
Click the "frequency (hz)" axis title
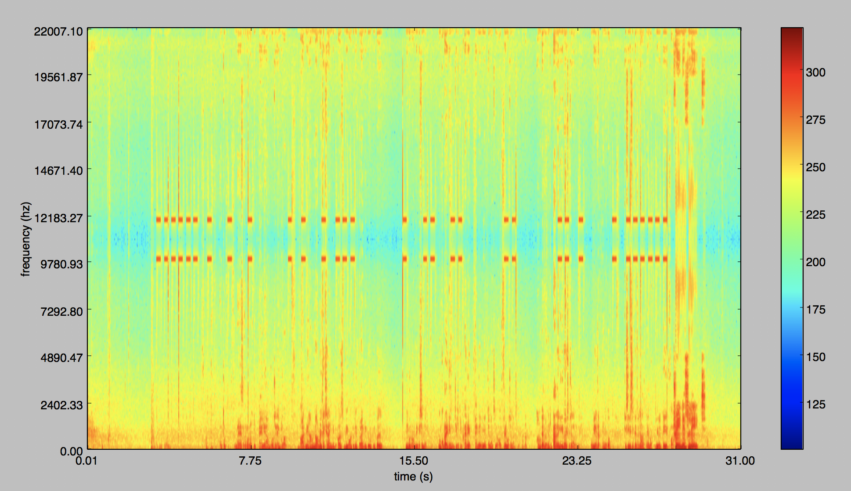(25, 239)
